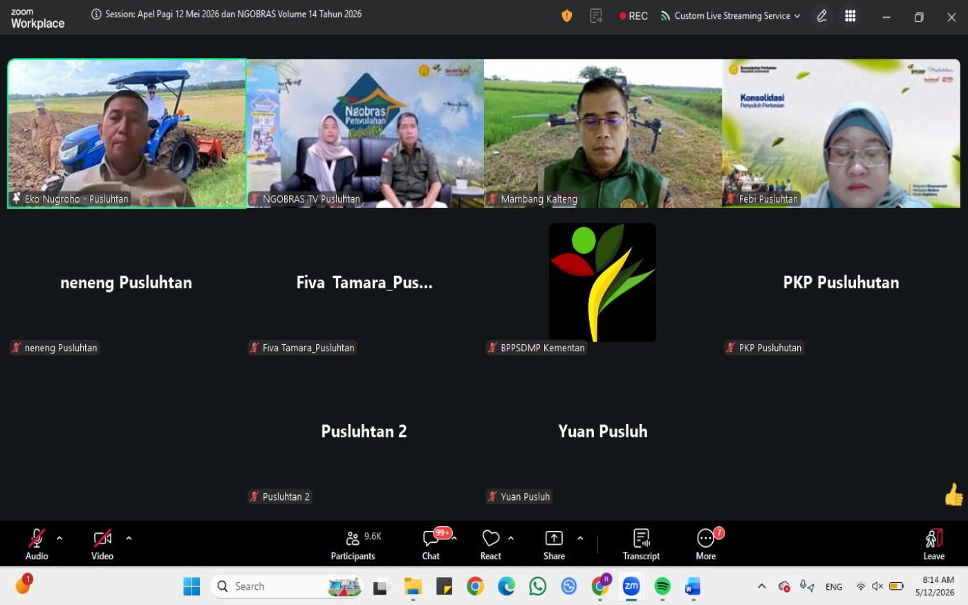Viewport: 968px width, 605px height.
Task: Unmute microphone with the Audio button
Action: click(x=37, y=544)
